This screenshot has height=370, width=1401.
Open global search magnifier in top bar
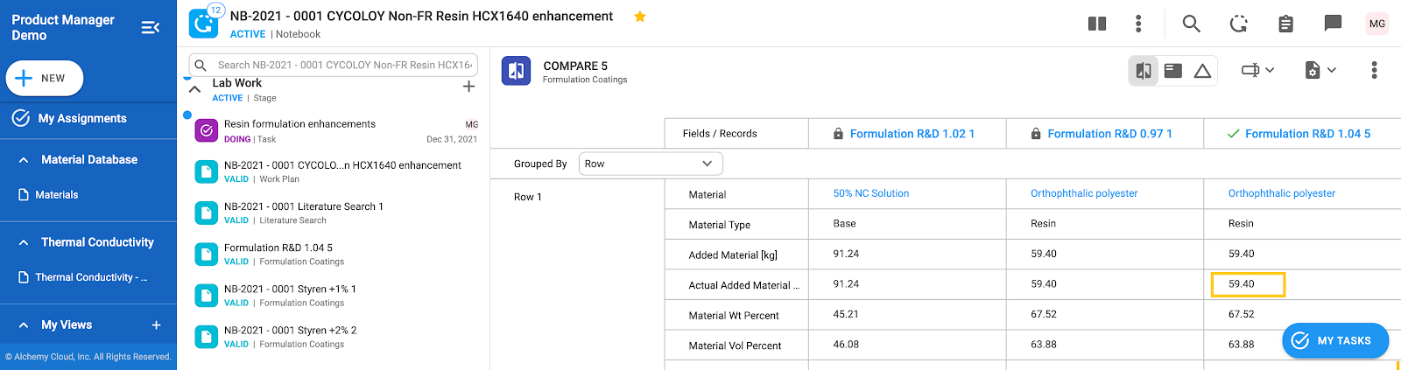pos(1191,24)
